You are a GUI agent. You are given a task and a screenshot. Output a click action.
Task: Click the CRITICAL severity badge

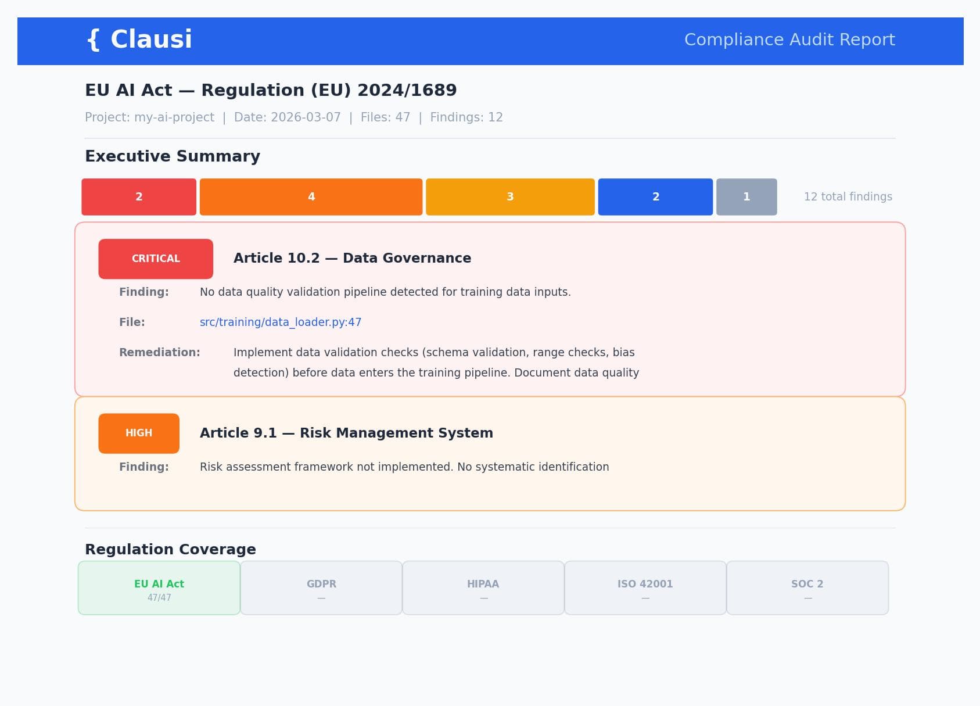156,258
